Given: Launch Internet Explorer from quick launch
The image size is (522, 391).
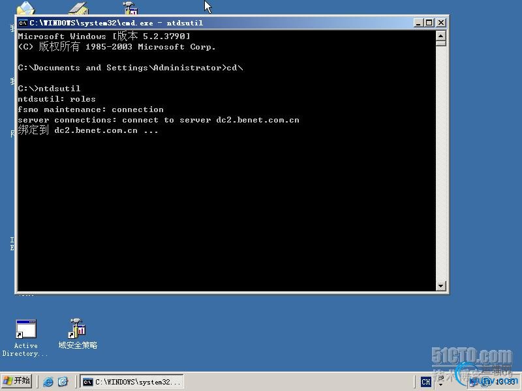Looking at the screenshot, I should [48, 381].
